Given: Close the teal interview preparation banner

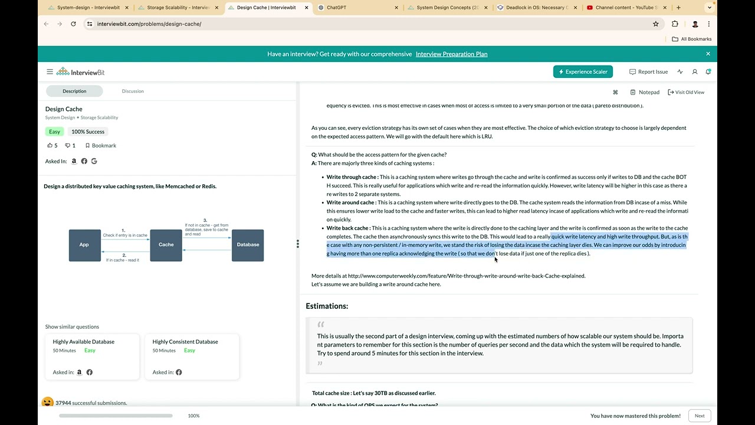Looking at the screenshot, I should tap(708, 54).
